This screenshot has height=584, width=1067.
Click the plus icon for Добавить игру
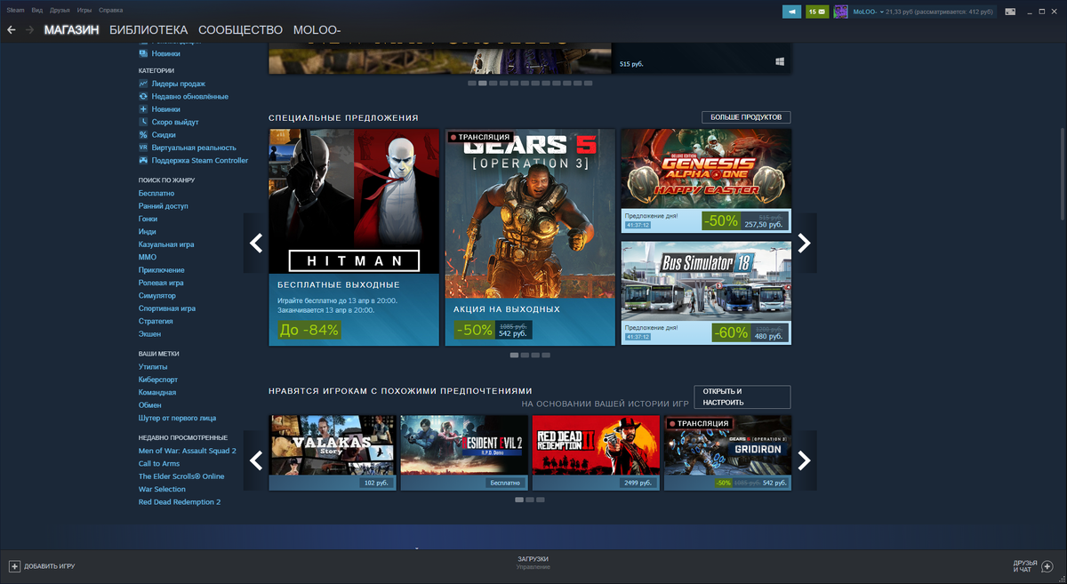pos(14,566)
